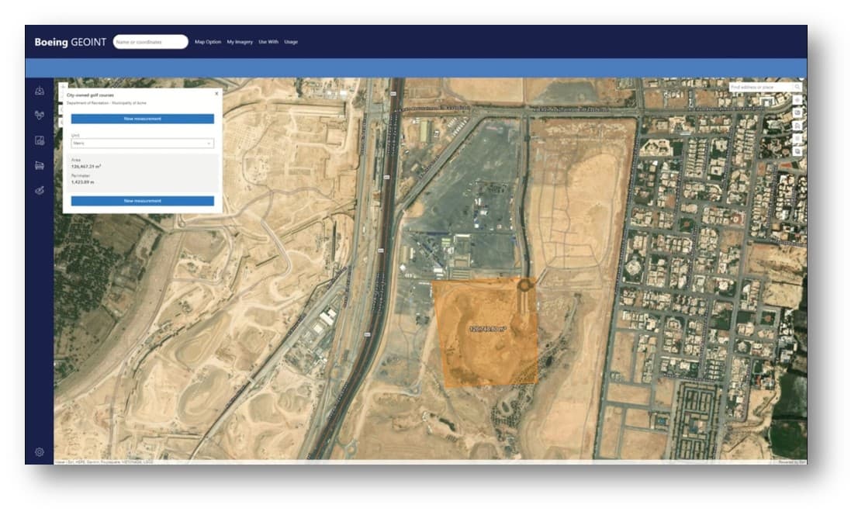Close the City-owned golf courses panel
Image resolution: width=858 pixels, height=515 pixels.
(216, 93)
